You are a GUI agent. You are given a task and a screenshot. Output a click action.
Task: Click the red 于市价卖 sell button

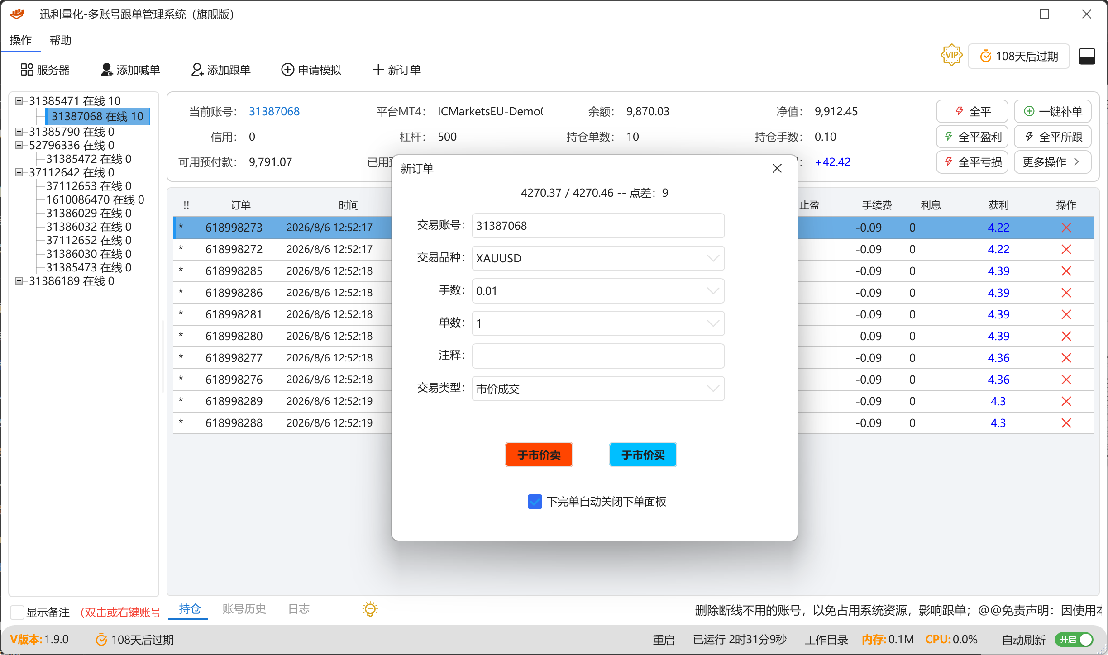[x=539, y=455]
